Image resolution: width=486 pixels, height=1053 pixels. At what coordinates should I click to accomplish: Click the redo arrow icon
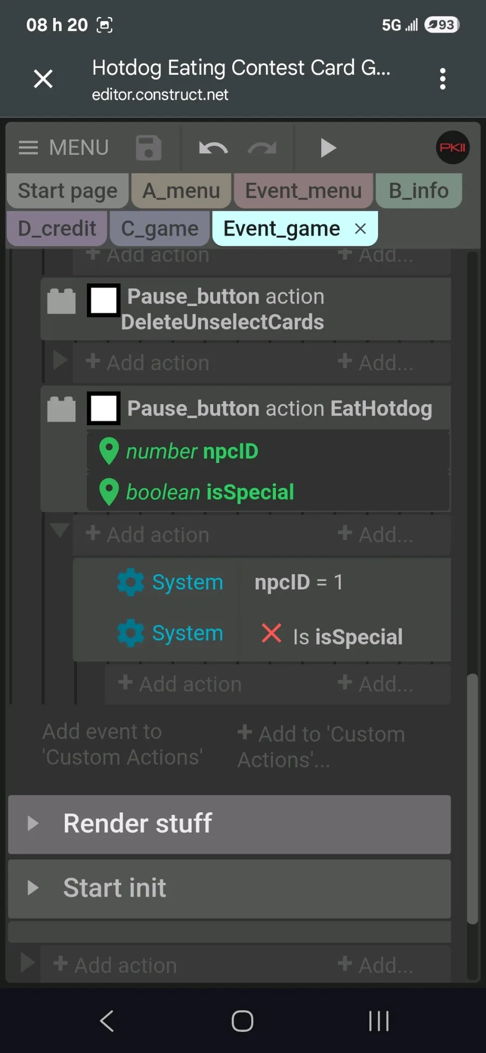click(262, 147)
